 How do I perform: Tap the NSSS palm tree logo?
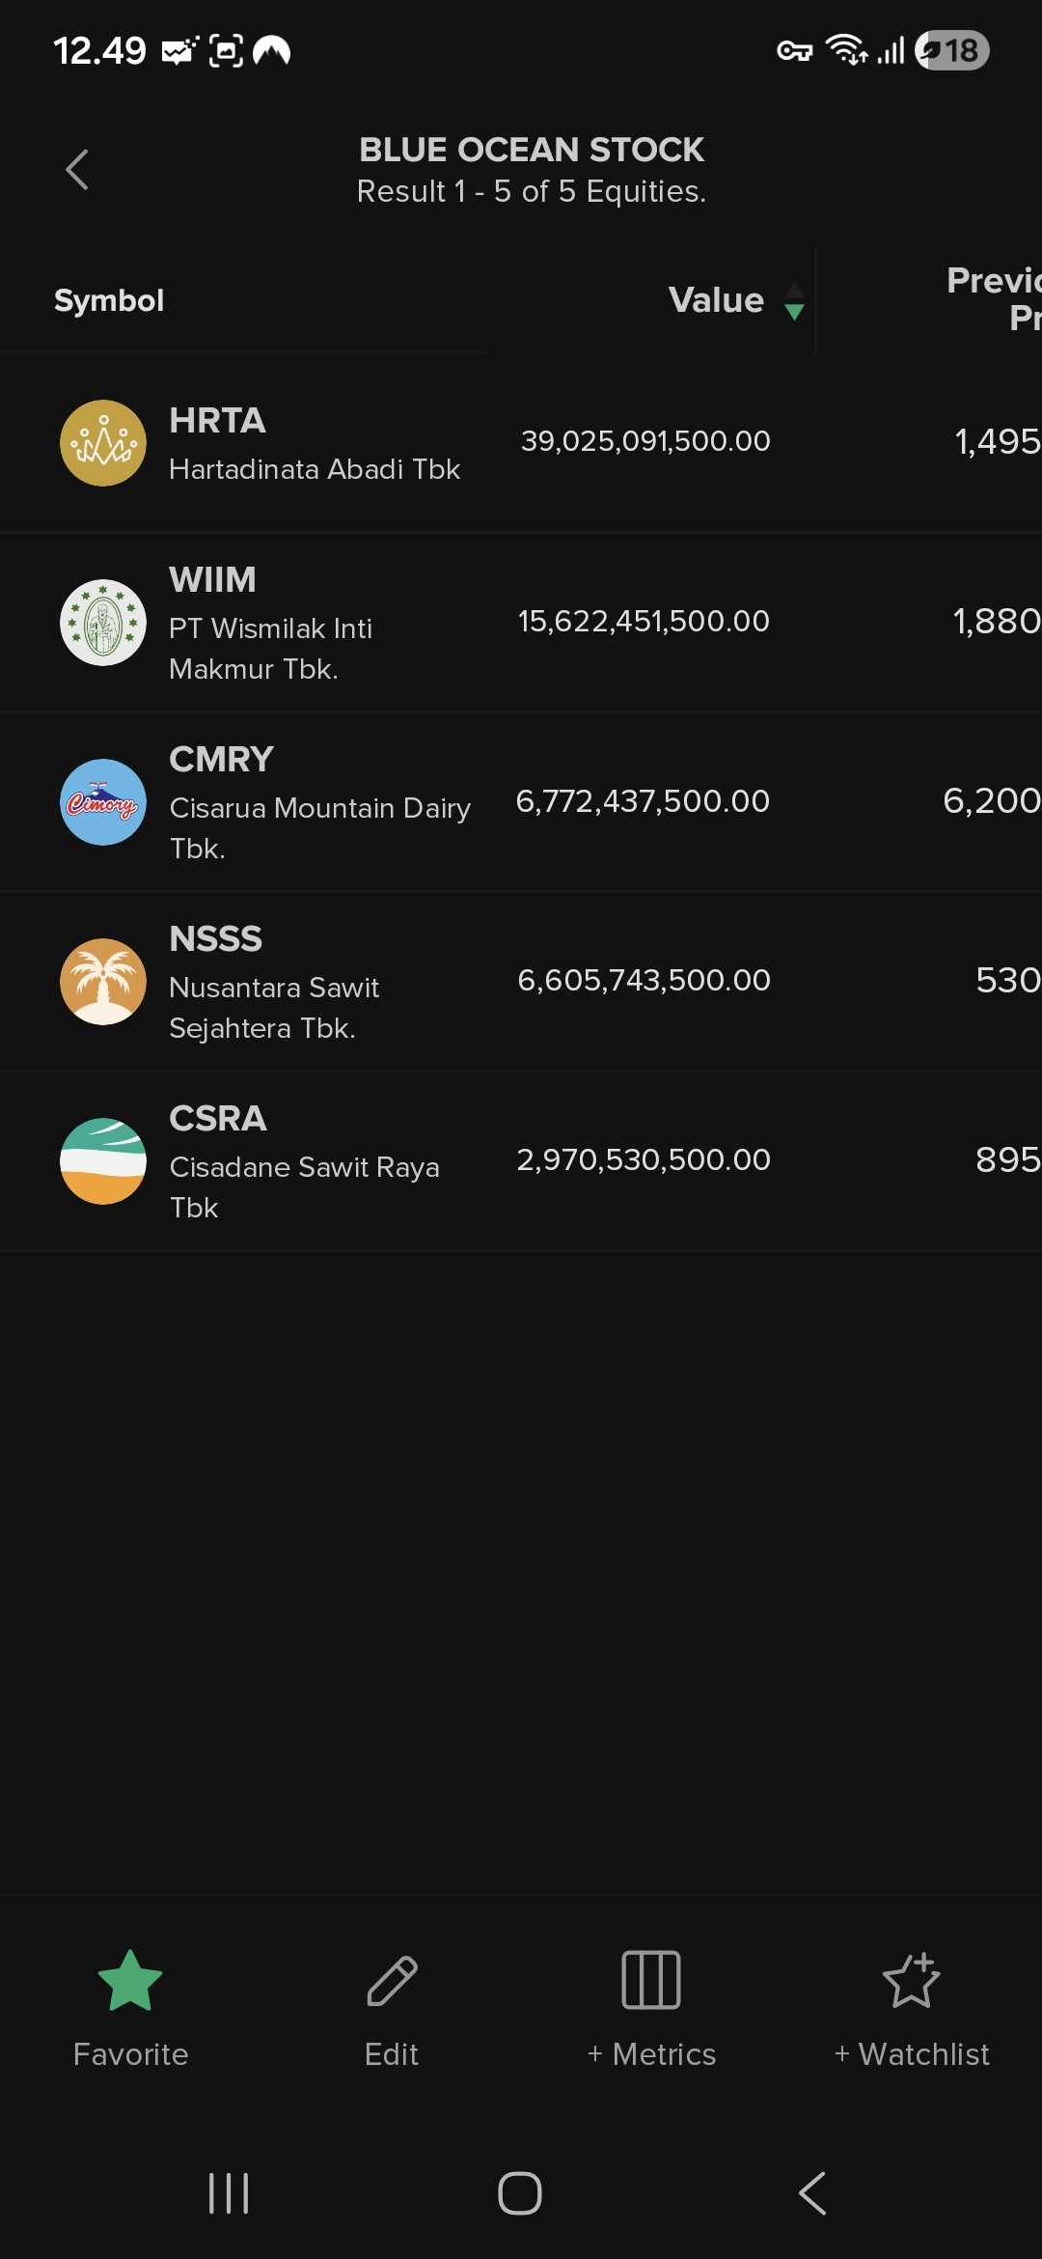[x=103, y=982]
